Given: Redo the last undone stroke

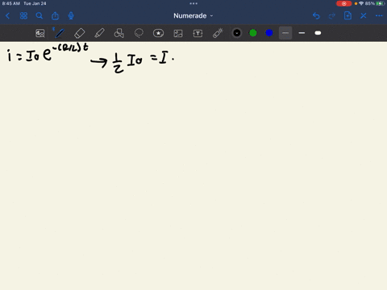Looking at the screenshot, I should (332, 16).
